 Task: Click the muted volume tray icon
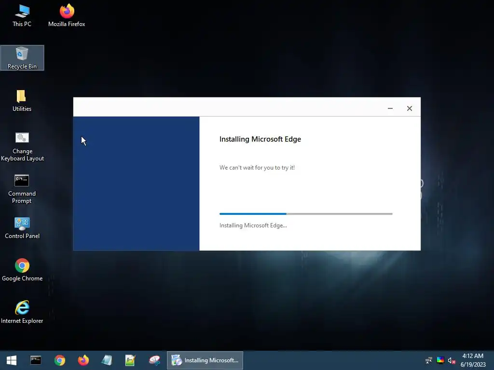452,360
